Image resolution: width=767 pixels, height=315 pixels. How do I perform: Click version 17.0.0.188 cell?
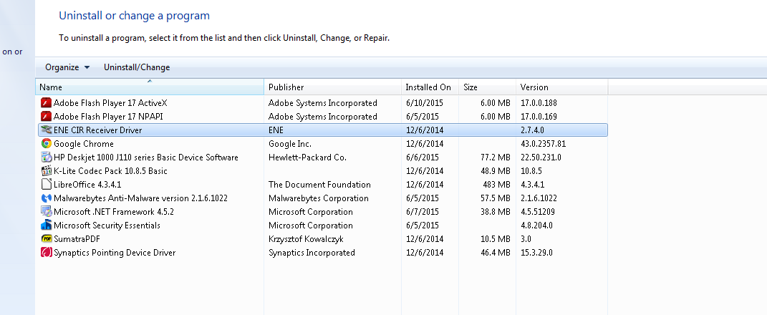coord(539,102)
